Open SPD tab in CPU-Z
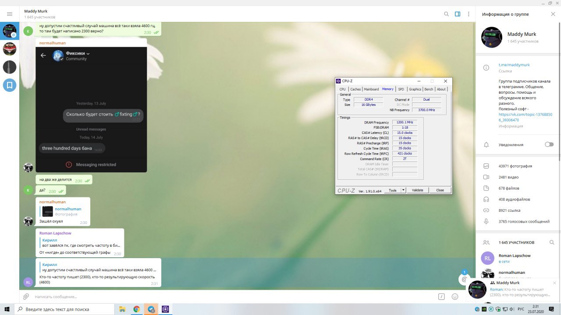 pyautogui.click(x=401, y=89)
